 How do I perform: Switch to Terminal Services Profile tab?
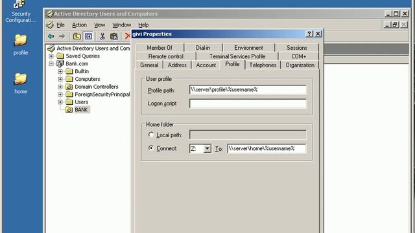pyautogui.click(x=237, y=56)
